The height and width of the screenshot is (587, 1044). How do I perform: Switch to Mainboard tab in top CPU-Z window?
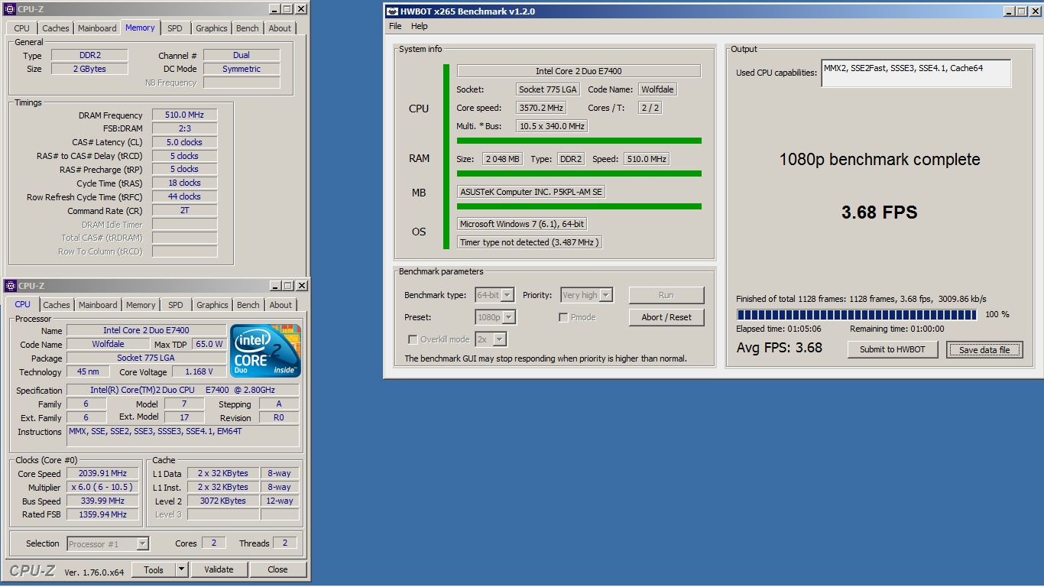pyautogui.click(x=98, y=28)
